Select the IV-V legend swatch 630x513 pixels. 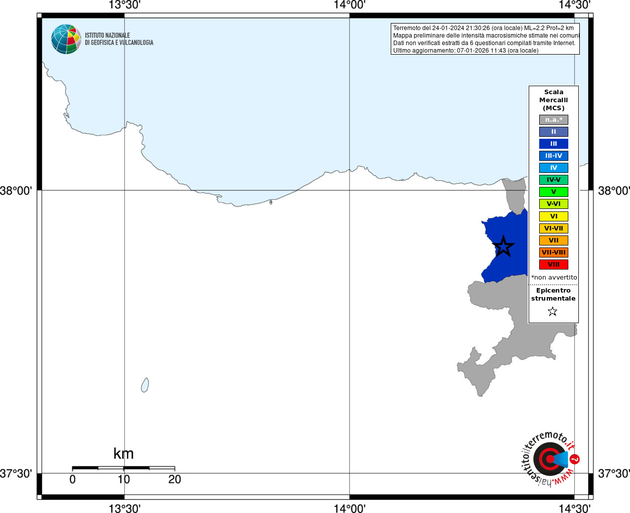coord(554,180)
